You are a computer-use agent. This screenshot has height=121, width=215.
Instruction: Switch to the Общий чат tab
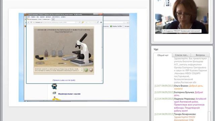coord(163,55)
